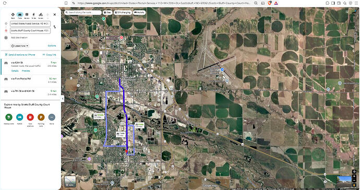This screenshot has height=190, width=360.
Task: Show your location on map
Action: click(x=354, y=172)
